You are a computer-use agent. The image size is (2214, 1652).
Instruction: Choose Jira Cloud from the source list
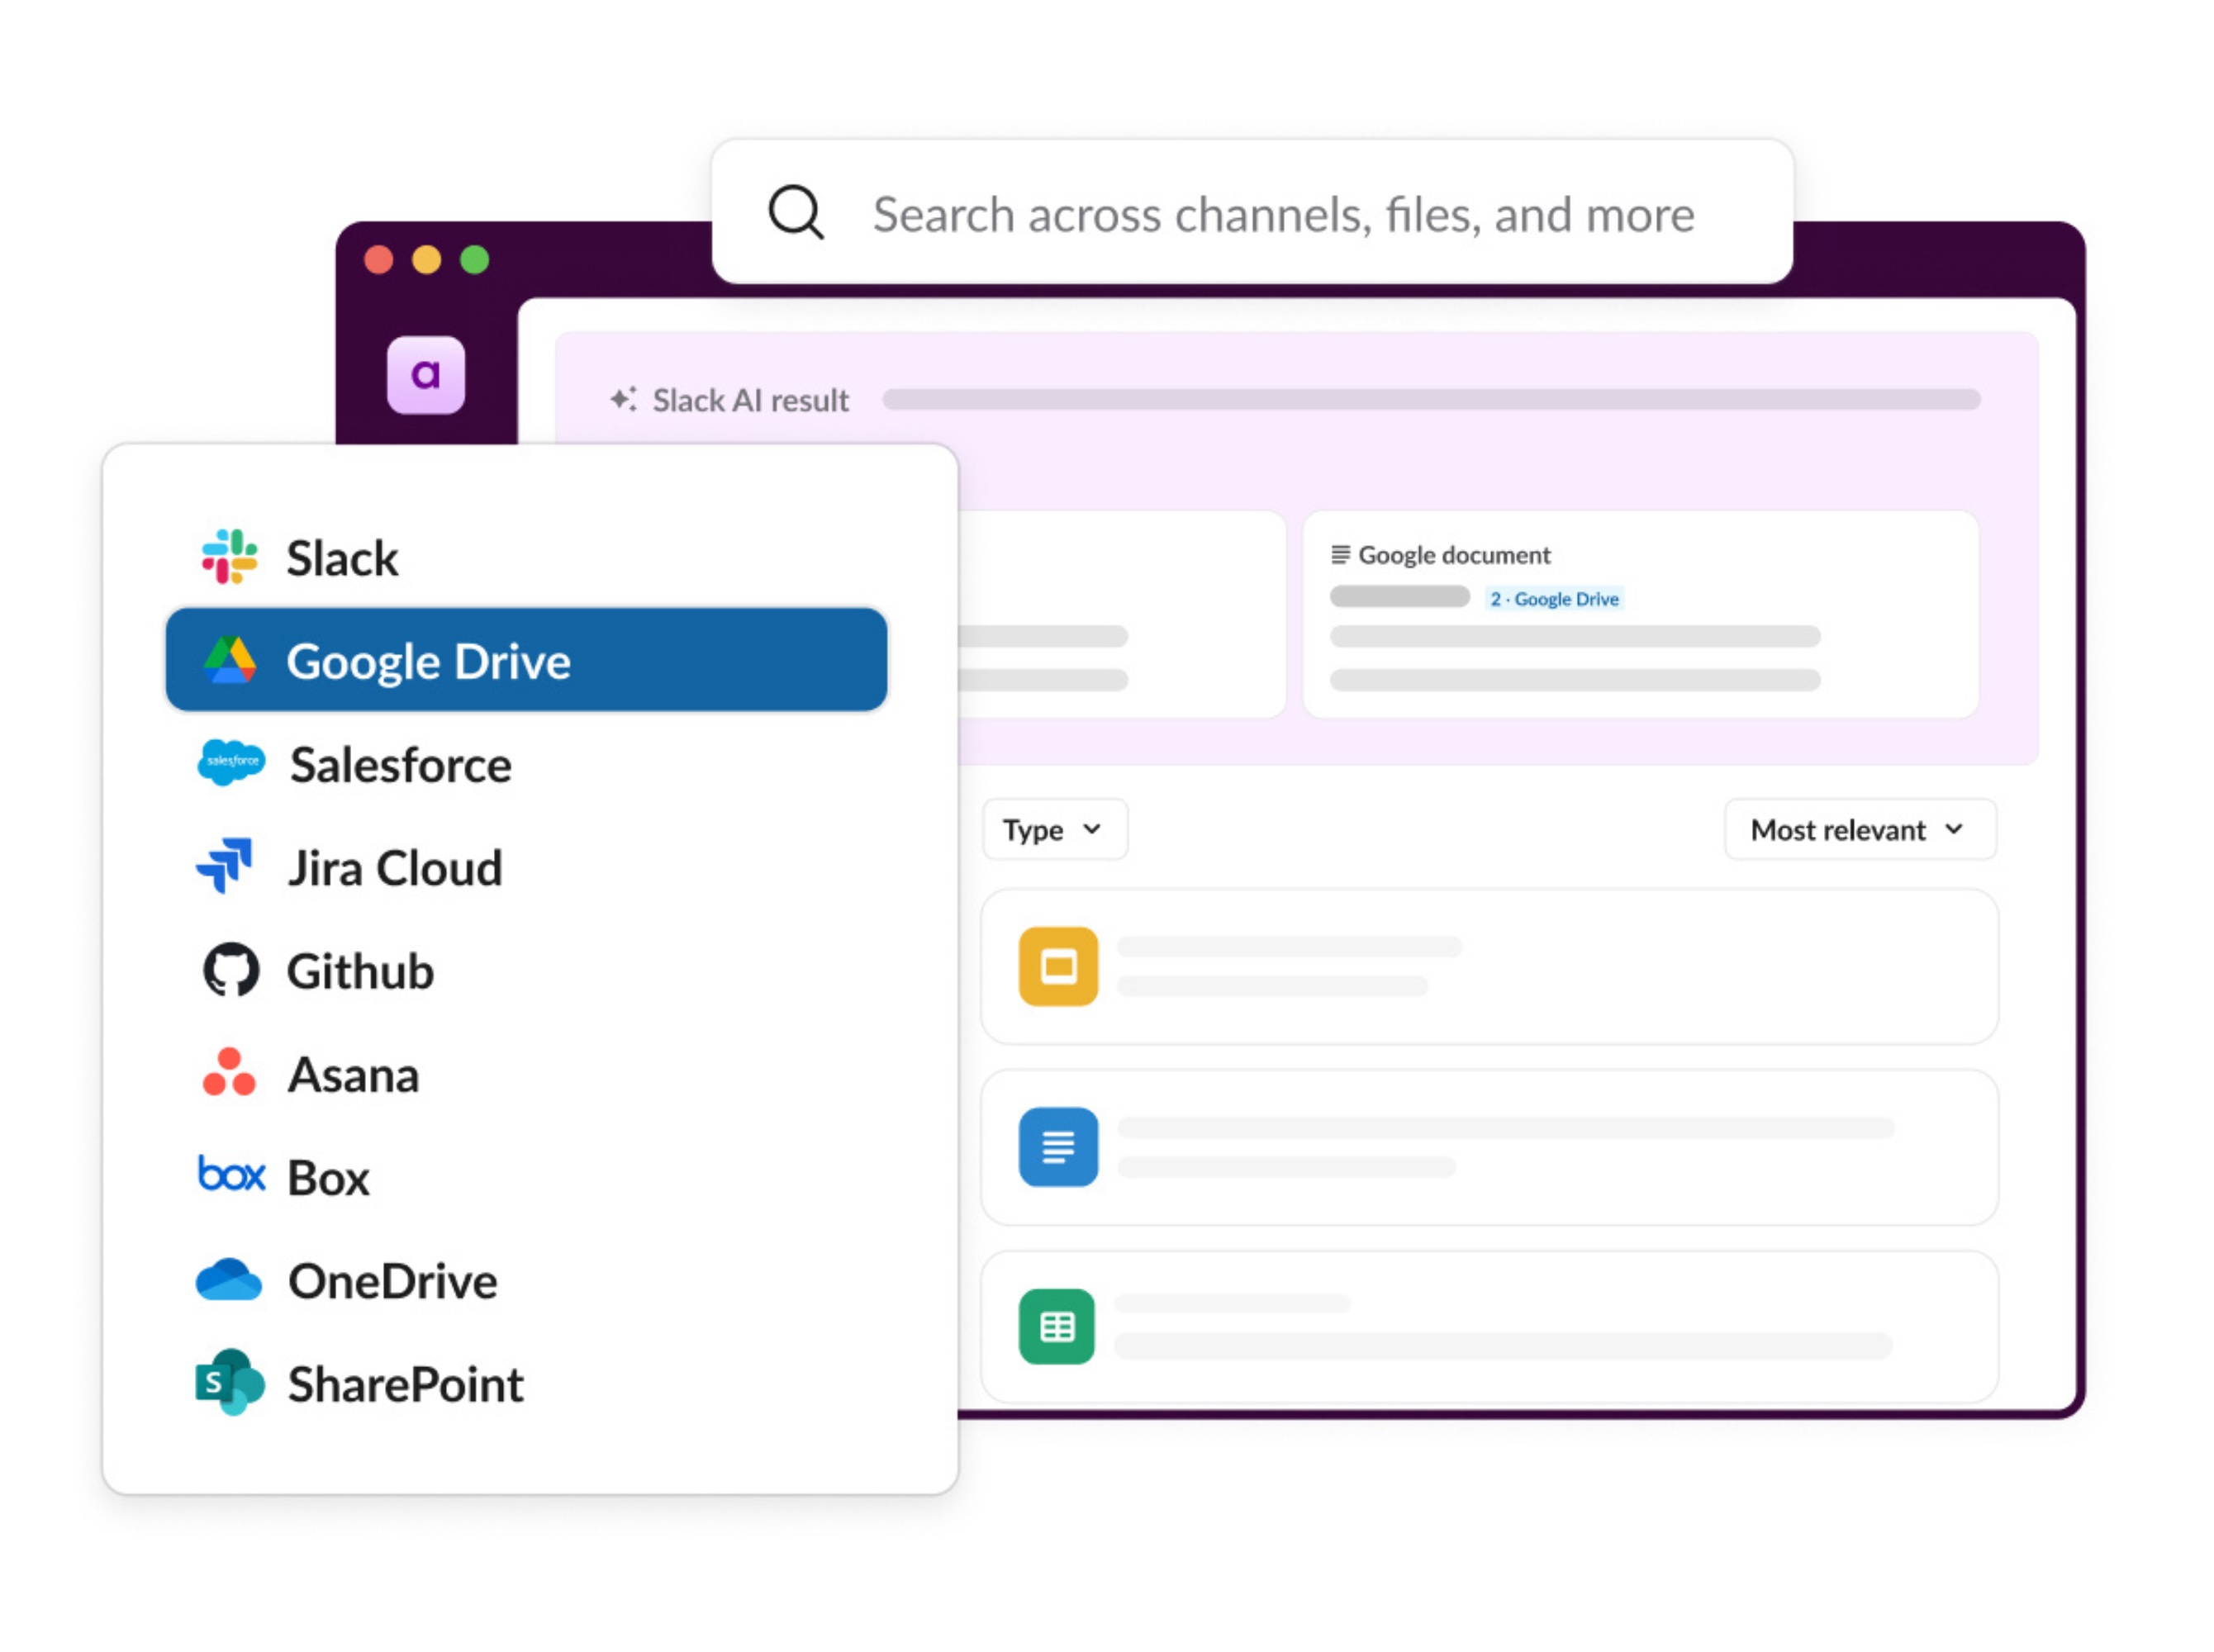(526, 867)
